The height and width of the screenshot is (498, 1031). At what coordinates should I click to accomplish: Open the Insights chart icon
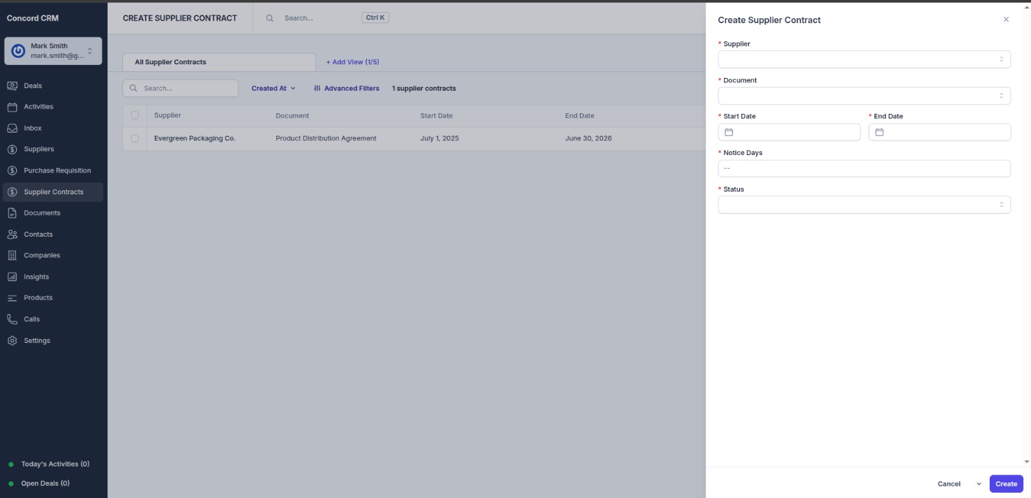(12, 277)
